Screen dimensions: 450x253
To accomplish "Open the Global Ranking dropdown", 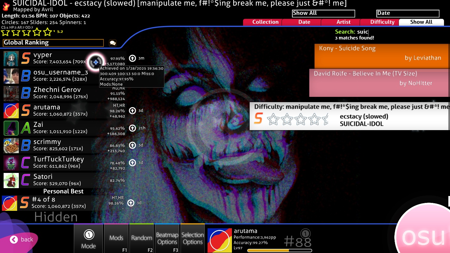I will point(53,43).
